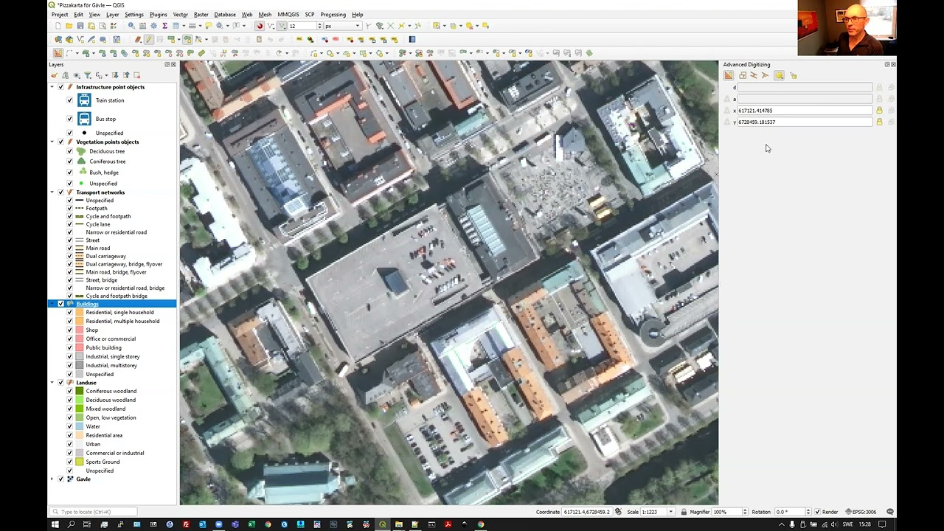Collapse Vegetation points objects layer
The width and height of the screenshot is (944, 531).
(52, 142)
